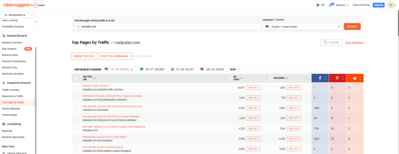Open the notifications bell icon
Screen dimensions: 399x154
(330, 5)
